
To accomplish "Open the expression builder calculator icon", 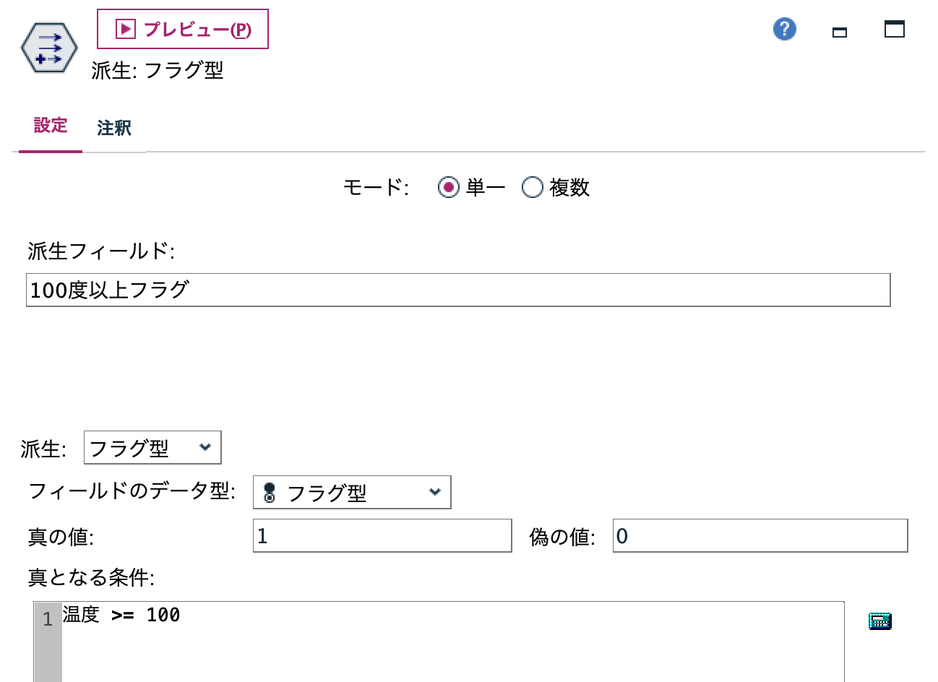I will point(879,620).
